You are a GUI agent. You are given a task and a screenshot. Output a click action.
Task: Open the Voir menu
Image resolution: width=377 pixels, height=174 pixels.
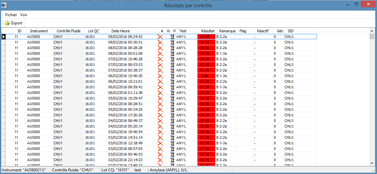[x=23, y=14]
